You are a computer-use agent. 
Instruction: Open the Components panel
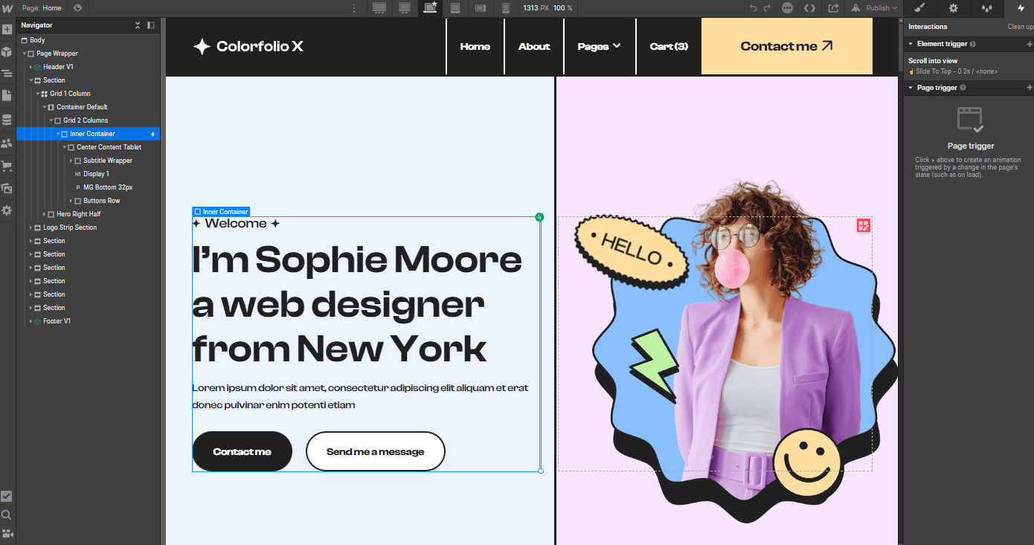[7, 51]
